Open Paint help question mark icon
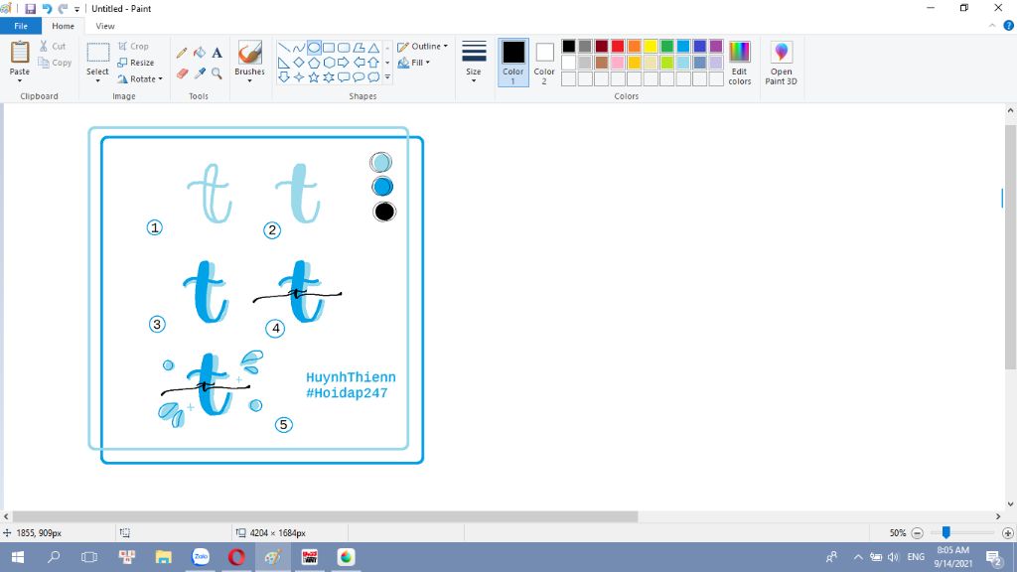Screen dimensions: 1017x572 pyautogui.click(x=1009, y=26)
